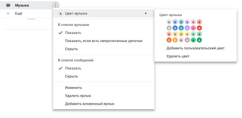Select Добавить вложенный ярлык

coord(90,104)
